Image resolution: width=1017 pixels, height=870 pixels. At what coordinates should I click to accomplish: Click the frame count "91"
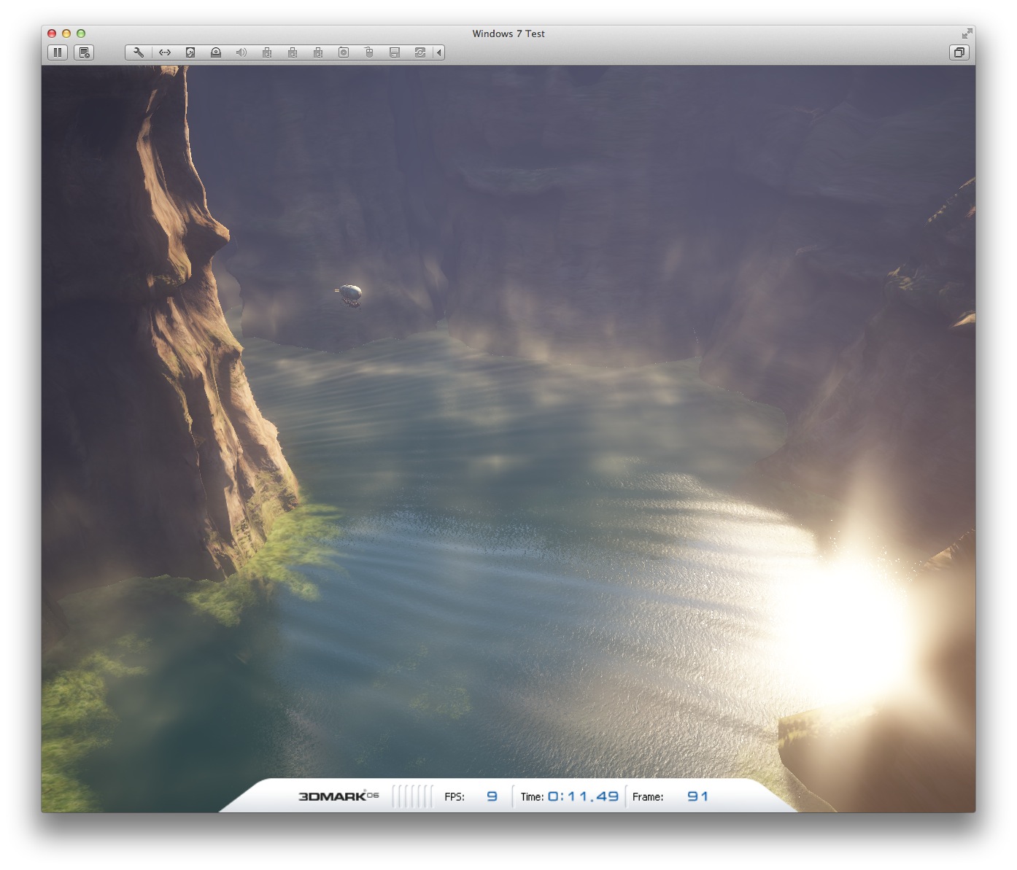pos(697,796)
